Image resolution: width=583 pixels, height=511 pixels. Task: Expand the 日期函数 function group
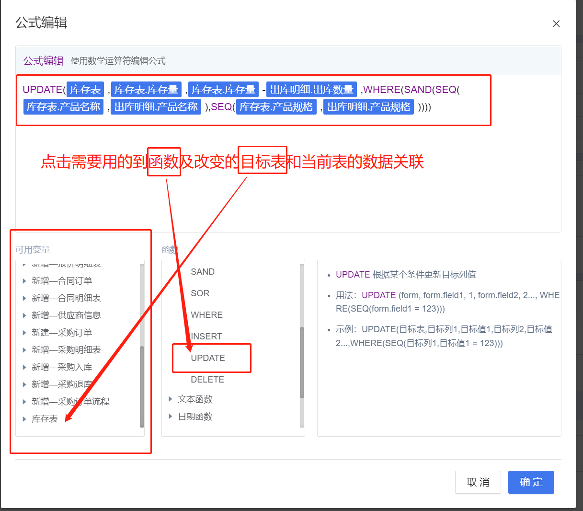tap(171, 416)
